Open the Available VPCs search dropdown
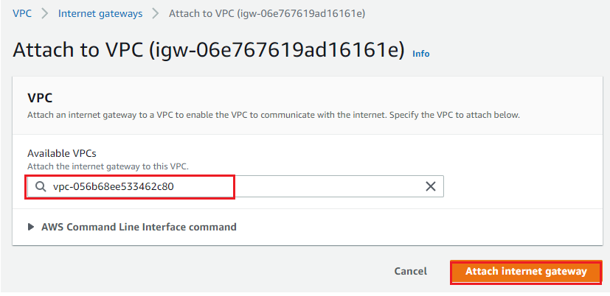Image resolution: width=610 pixels, height=296 pixels. pyautogui.click(x=235, y=187)
